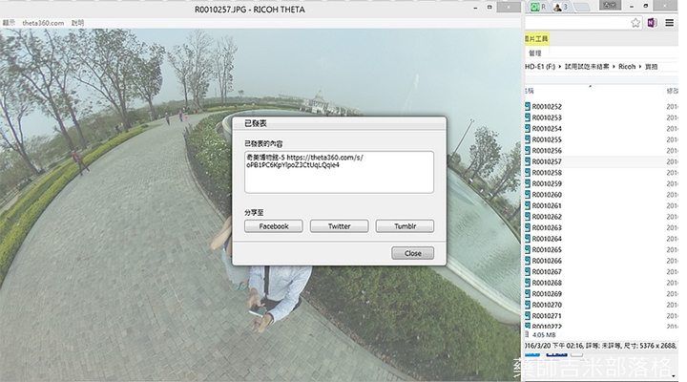
Task: Click the file icon of R0010262
Action: click(528, 216)
